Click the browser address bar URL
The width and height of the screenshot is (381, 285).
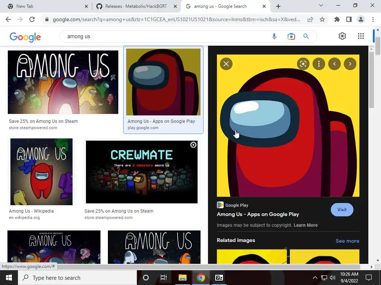click(176, 19)
